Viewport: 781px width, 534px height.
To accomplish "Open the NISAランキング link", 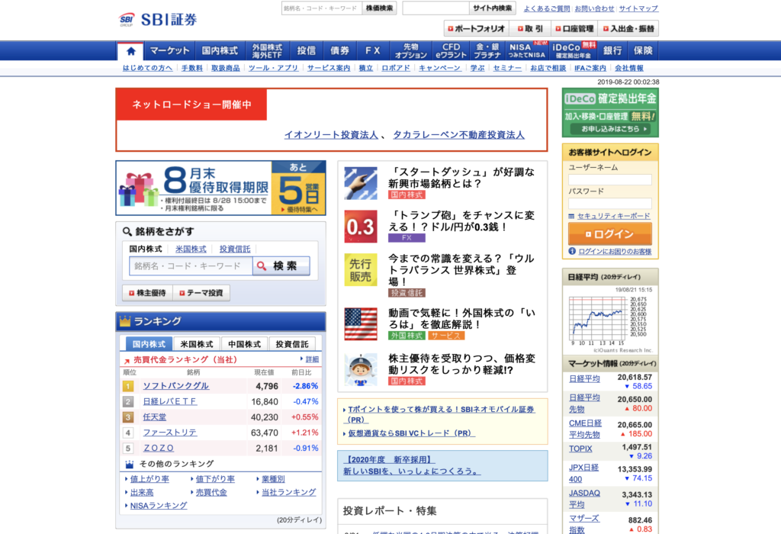I will point(159,506).
